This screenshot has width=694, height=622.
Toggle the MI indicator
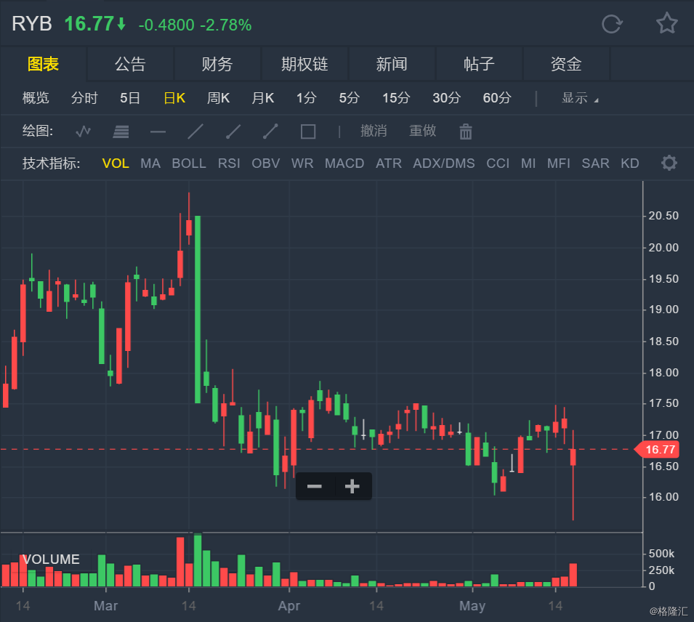528,163
